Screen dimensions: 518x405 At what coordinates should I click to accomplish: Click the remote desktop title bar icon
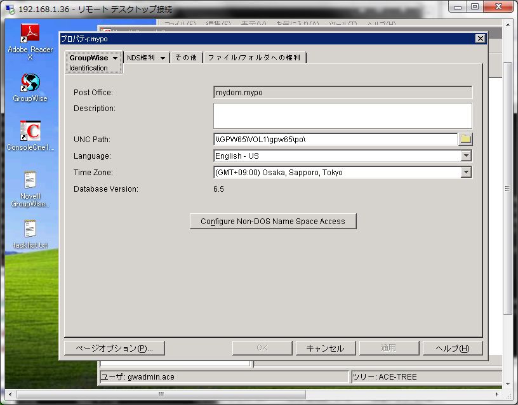tap(11, 10)
